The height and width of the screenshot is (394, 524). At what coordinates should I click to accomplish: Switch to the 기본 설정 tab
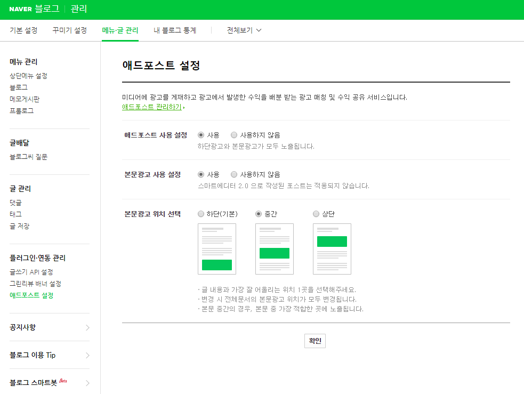point(23,30)
